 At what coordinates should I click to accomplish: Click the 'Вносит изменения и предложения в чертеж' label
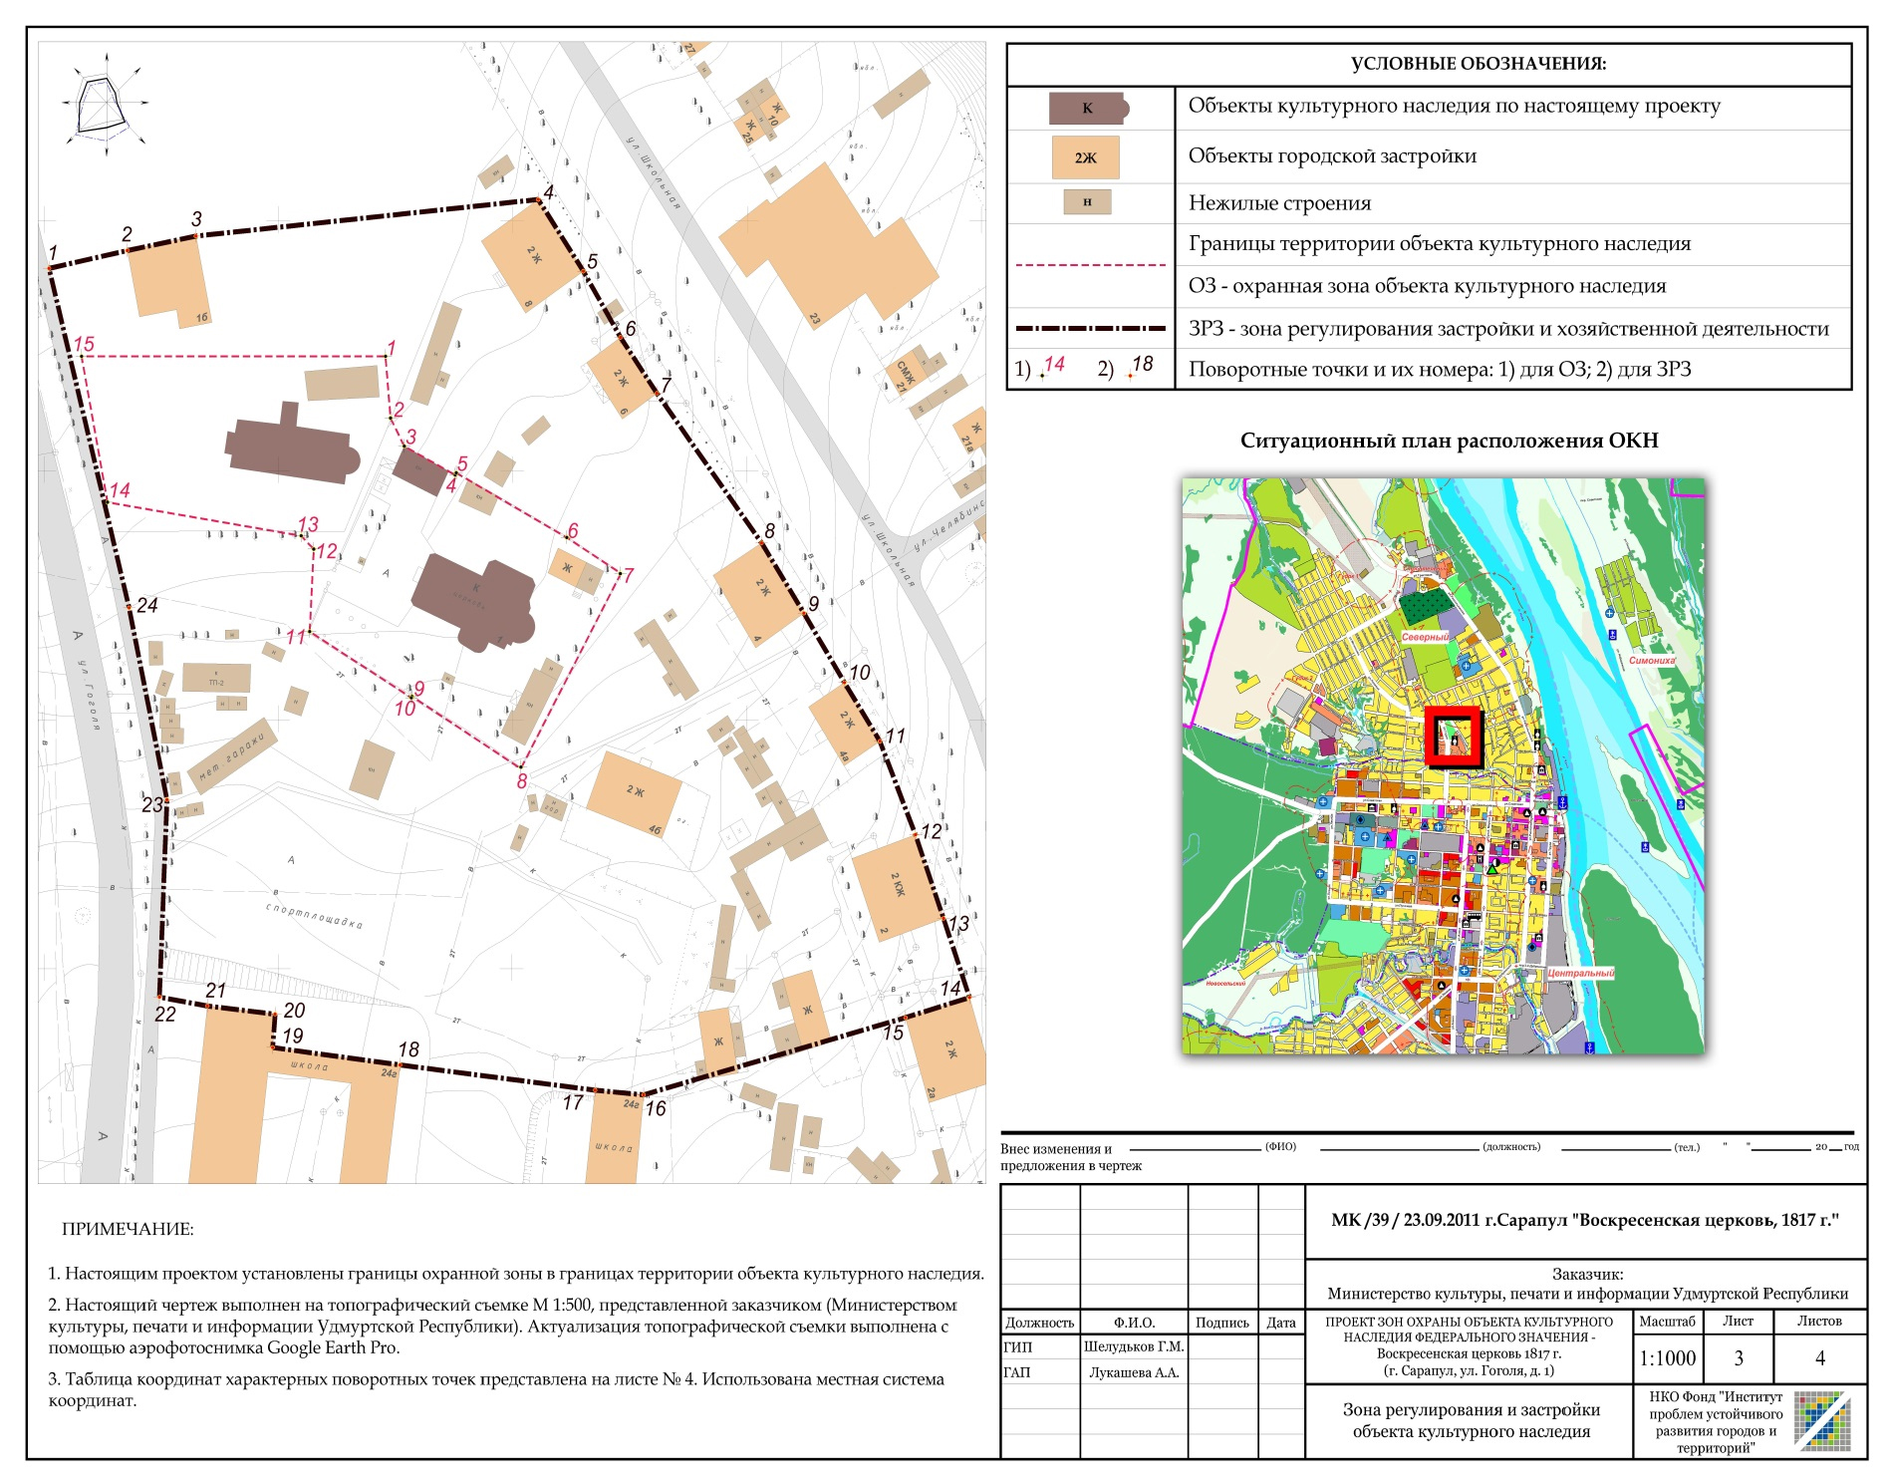[1070, 1157]
